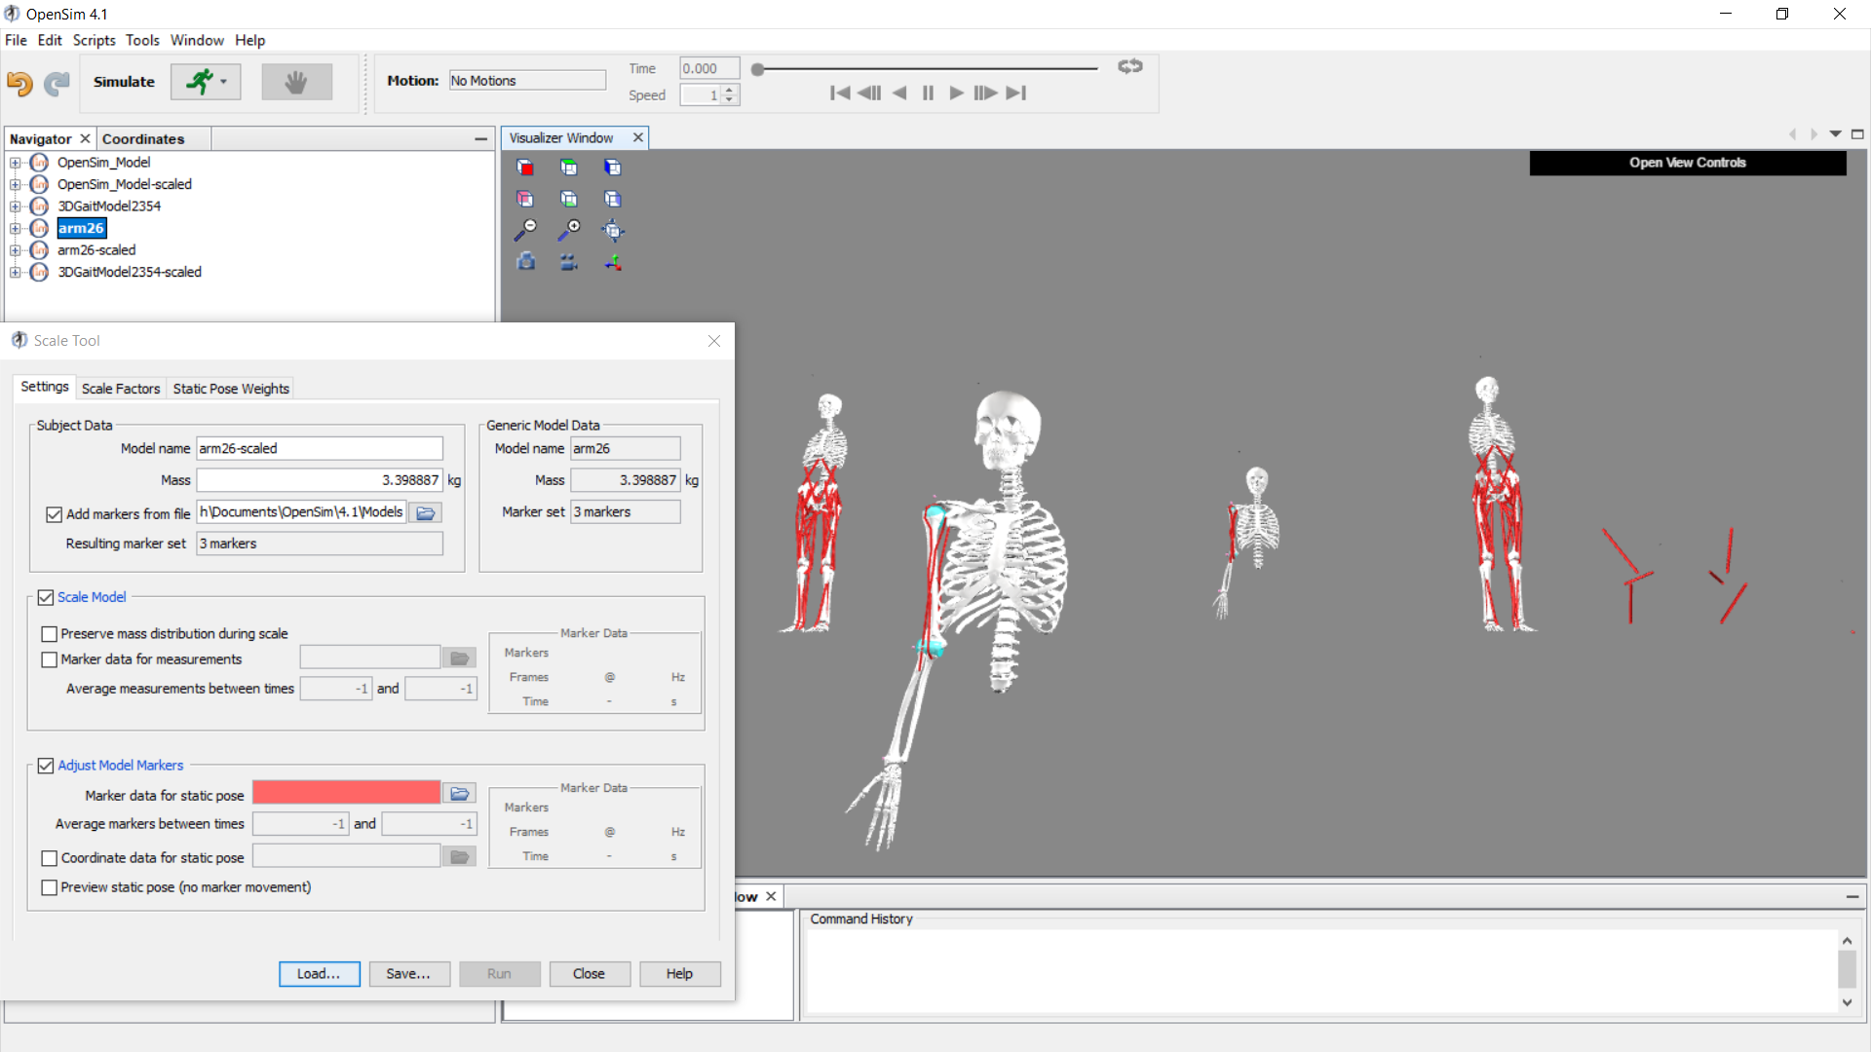Select the pink back-face cube view icon

(525, 199)
